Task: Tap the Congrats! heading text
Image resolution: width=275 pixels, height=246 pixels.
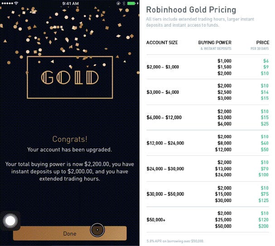Action: [x=70, y=139]
